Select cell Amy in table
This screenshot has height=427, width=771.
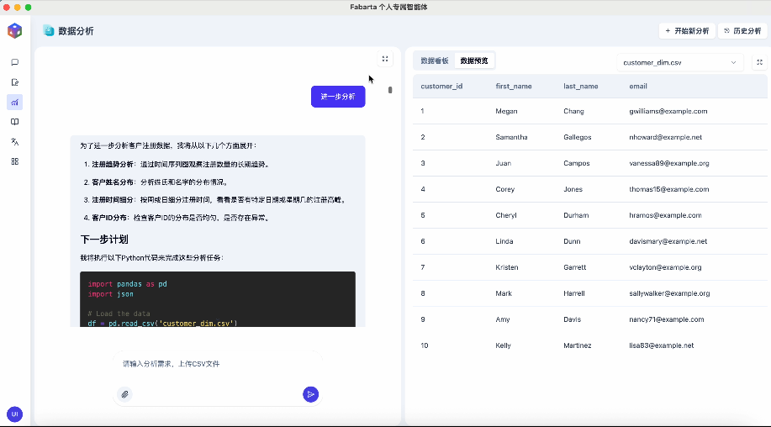[x=503, y=319]
